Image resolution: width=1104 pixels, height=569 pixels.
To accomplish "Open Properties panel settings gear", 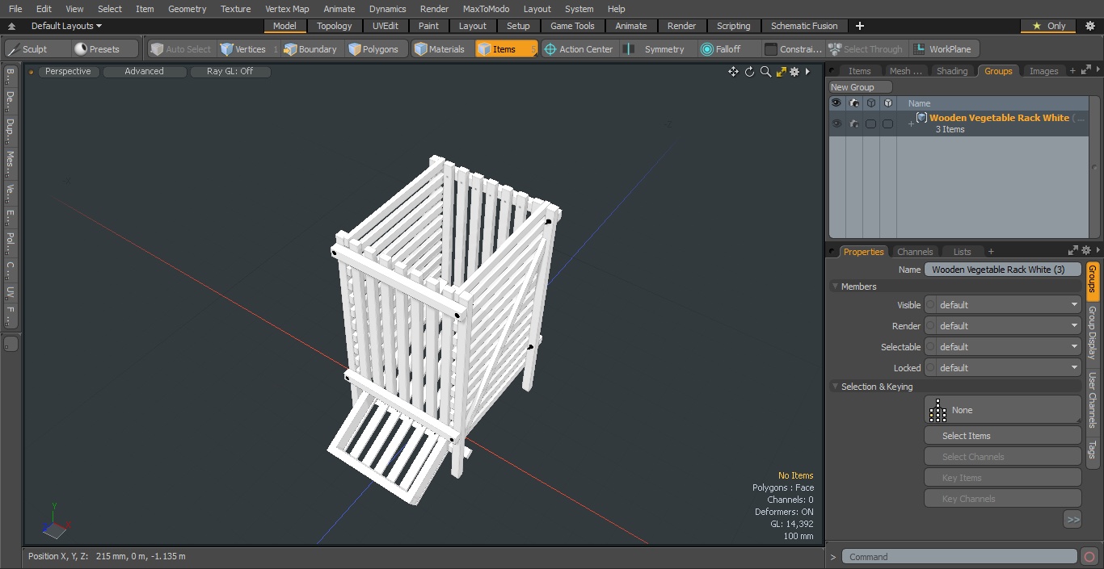I will 1086,251.
